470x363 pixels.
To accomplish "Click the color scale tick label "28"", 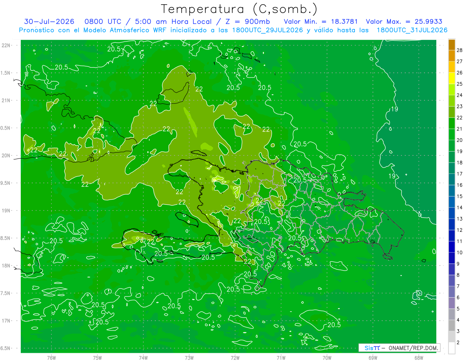I will tap(460, 50).
